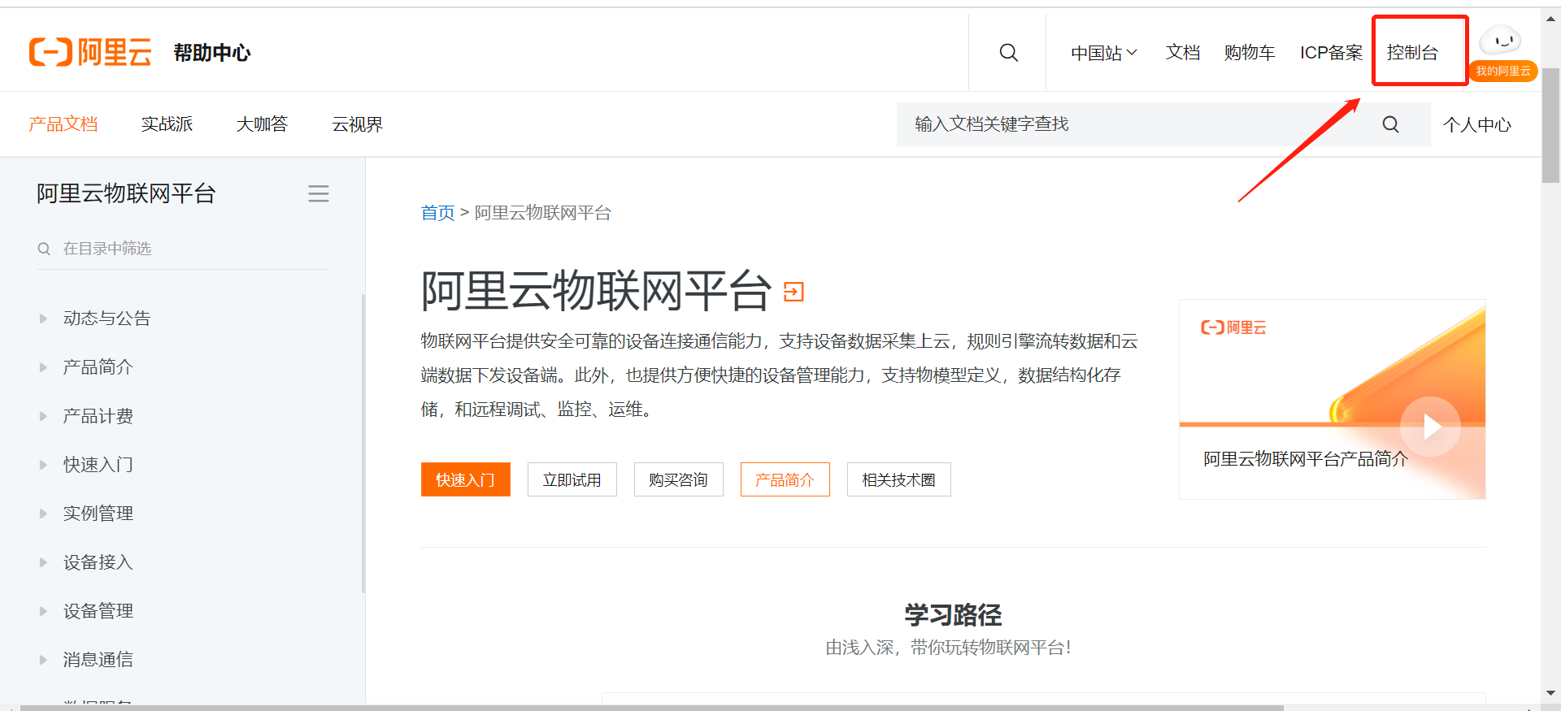This screenshot has height=711, width=1561.
Task: Open the product intro video thumbnail card
Action: (1332, 399)
